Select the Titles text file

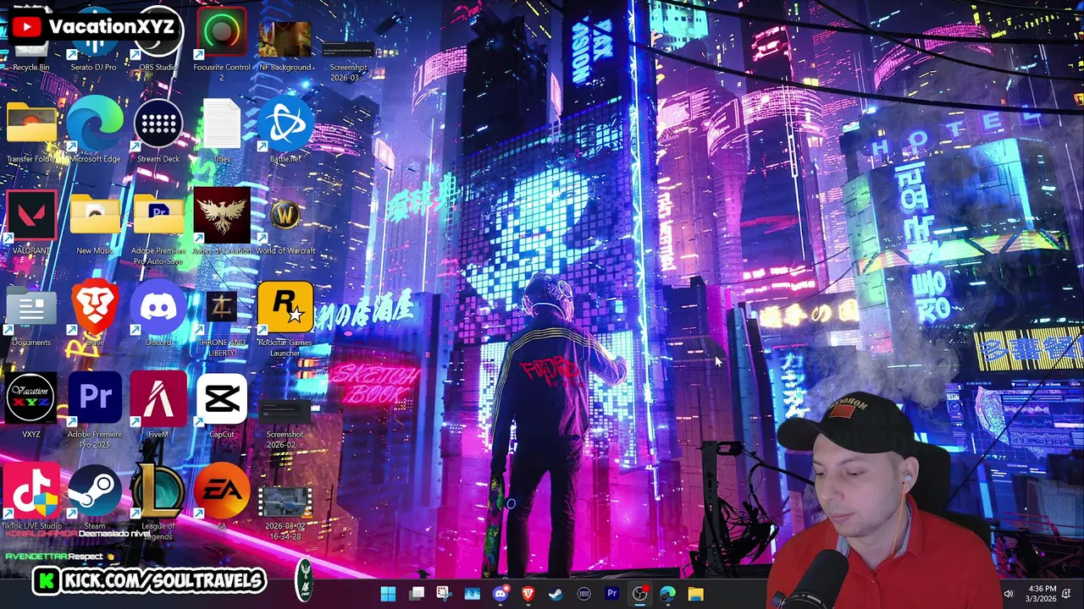[x=222, y=129]
